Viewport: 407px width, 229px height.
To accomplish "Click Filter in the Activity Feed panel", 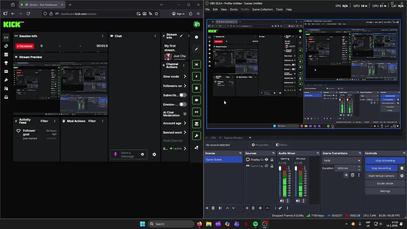I will pyautogui.click(x=44, y=121).
